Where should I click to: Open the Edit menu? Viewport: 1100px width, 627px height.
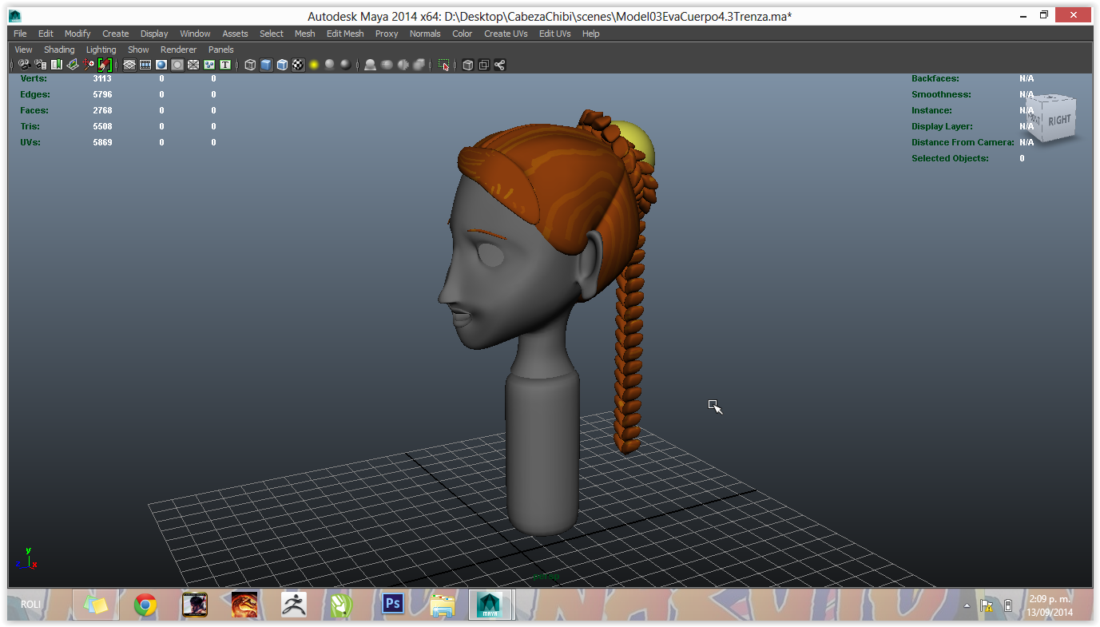pos(46,34)
